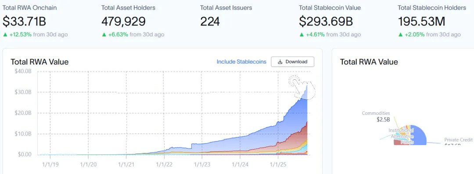Click the 224 Total Asset Issuers figure

(210, 21)
